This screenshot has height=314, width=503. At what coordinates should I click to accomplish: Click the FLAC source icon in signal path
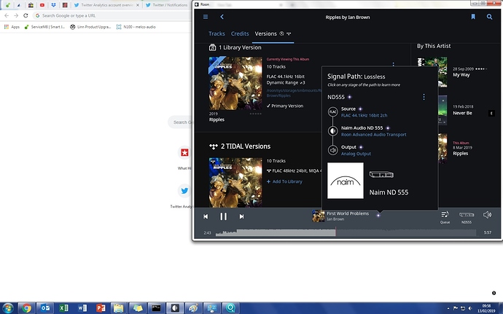tap(333, 111)
